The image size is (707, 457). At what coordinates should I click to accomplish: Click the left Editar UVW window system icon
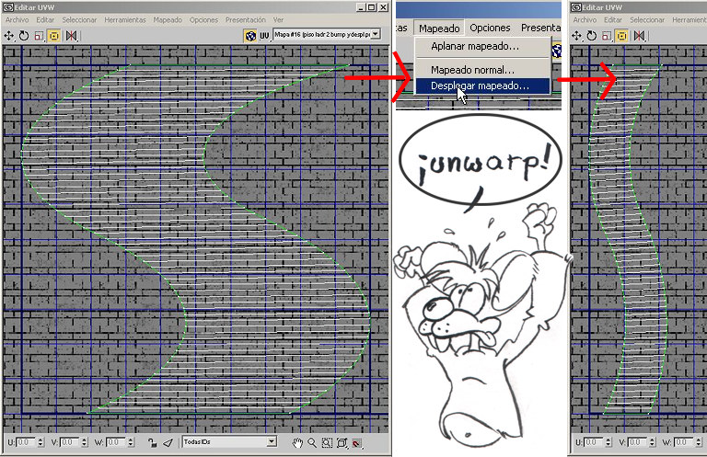point(8,7)
